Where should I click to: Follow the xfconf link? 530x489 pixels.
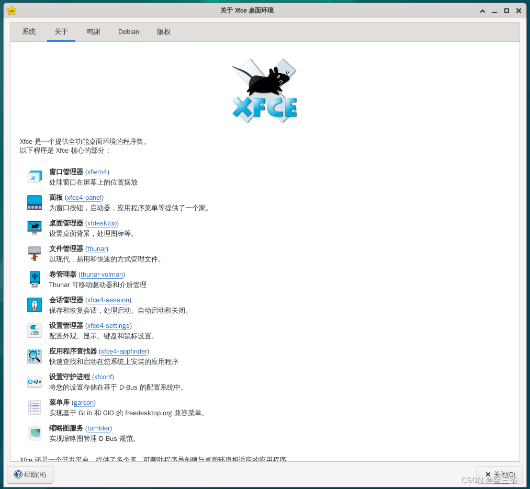[103, 377]
